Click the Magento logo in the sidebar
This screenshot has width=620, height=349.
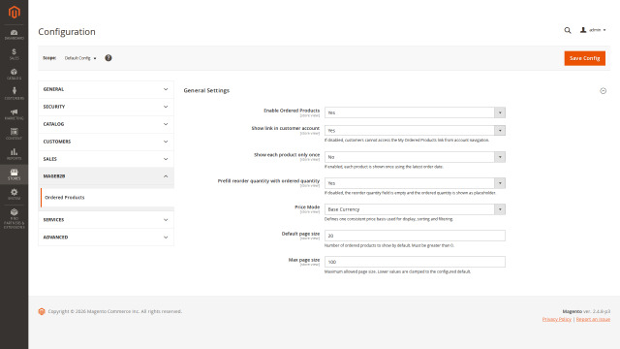click(15, 13)
